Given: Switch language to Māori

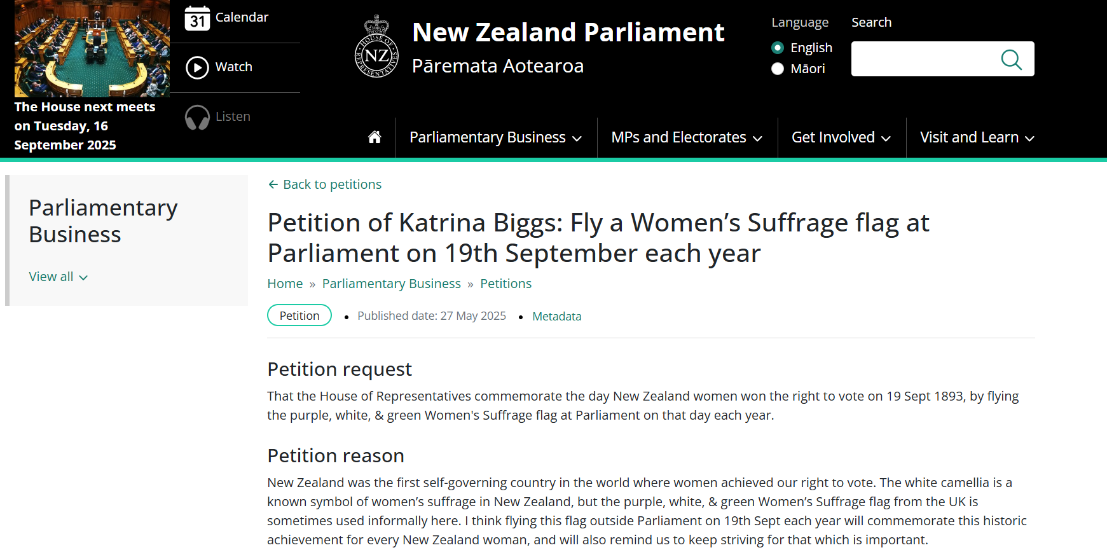Looking at the screenshot, I should point(778,69).
